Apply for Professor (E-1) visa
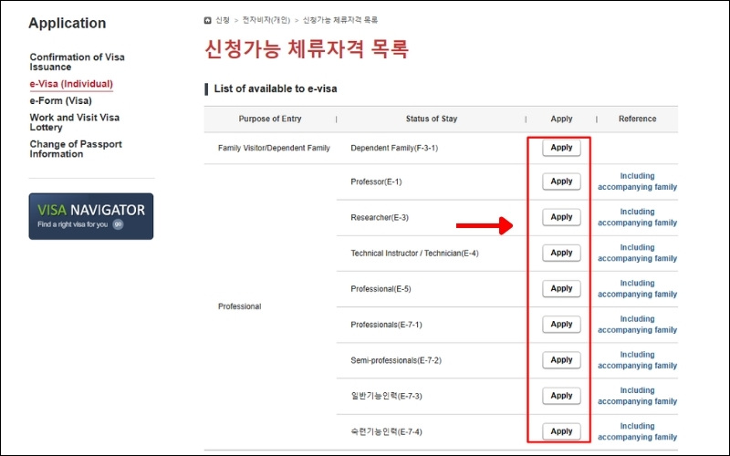This screenshot has height=456, width=730. pyautogui.click(x=561, y=181)
